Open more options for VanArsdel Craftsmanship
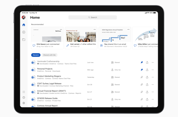The width and height of the screenshot is (178, 117). coord(153,62)
